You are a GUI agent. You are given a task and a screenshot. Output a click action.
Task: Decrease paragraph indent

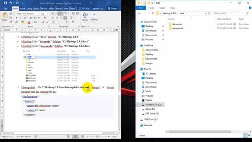tap(73, 13)
